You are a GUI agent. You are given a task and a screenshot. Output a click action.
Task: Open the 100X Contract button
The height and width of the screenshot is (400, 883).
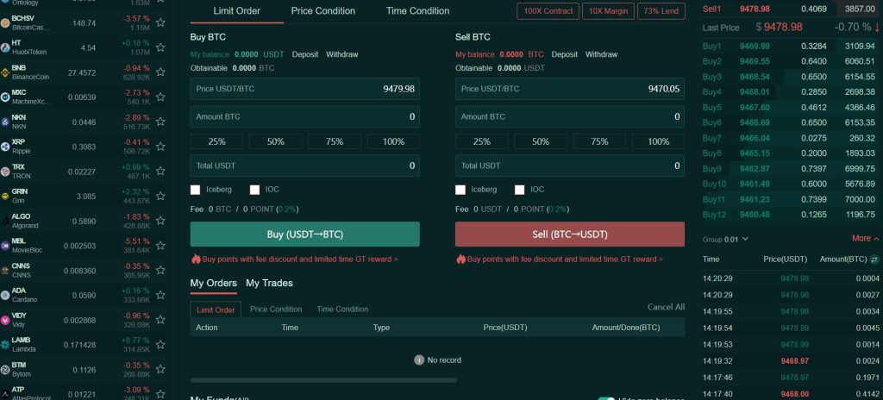pos(548,10)
